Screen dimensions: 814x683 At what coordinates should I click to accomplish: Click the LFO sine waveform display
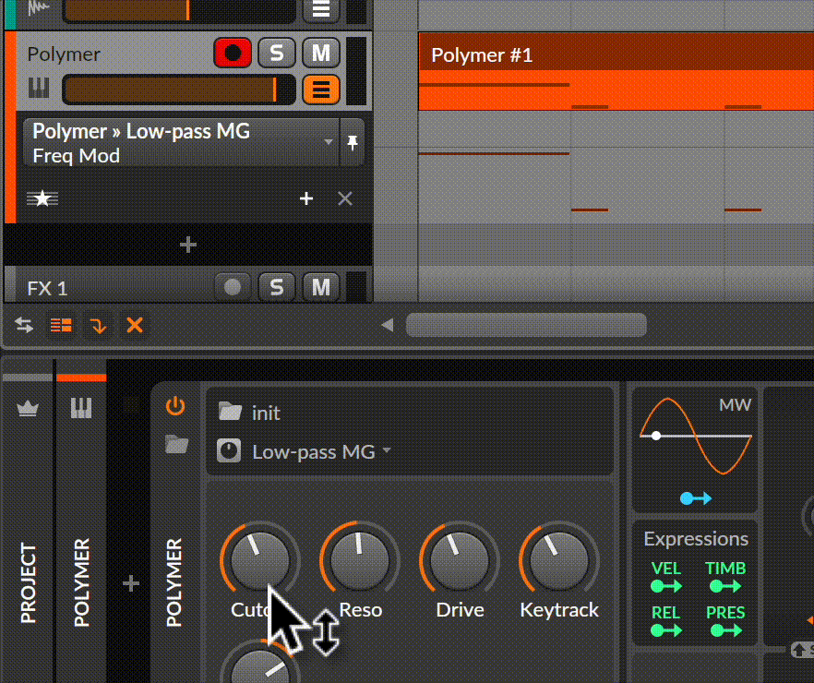[696, 436]
